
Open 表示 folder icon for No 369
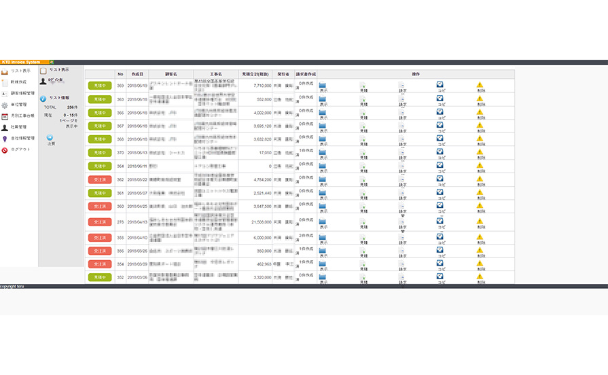coord(323,86)
